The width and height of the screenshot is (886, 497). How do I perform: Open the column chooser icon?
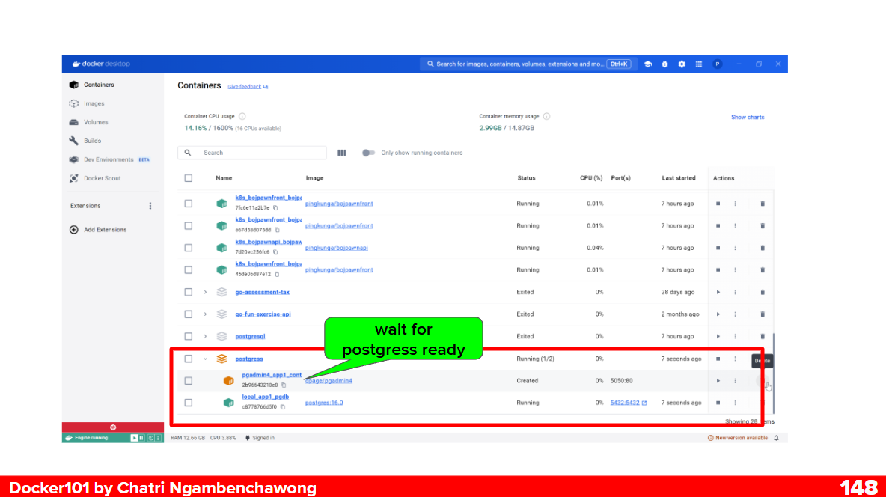tap(342, 153)
